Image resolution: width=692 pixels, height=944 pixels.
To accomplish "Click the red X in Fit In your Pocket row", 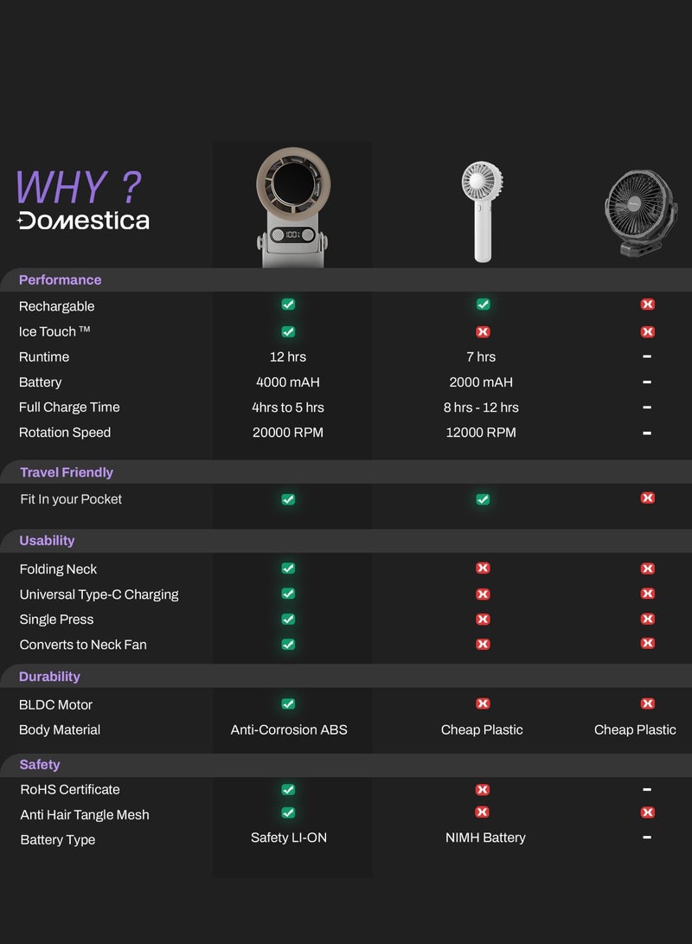I will tap(647, 498).
